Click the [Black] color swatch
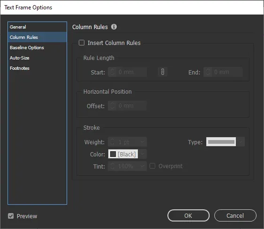Screen dimensions: 264x229 pyautogui.click(x=123, y=154)
